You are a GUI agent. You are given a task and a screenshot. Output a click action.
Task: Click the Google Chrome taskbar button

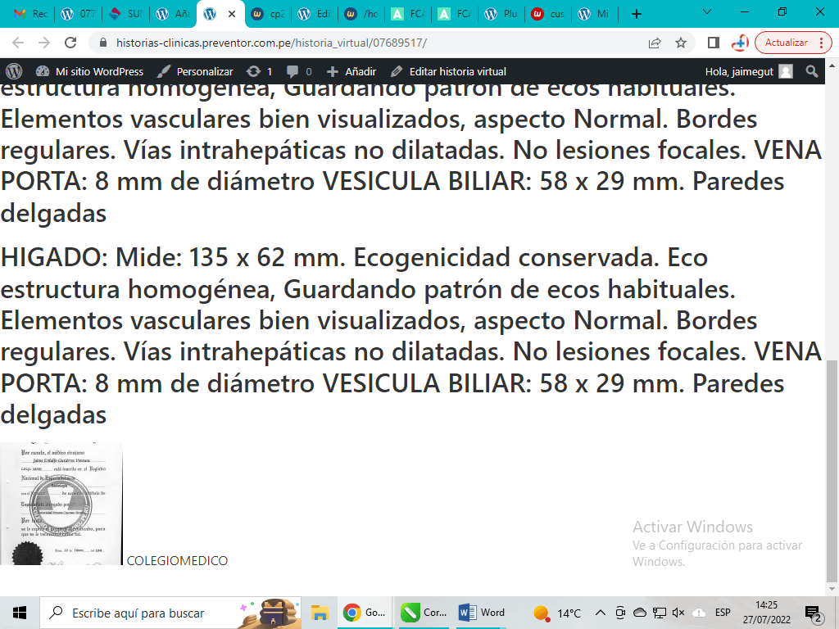click(x=365, y=613)
